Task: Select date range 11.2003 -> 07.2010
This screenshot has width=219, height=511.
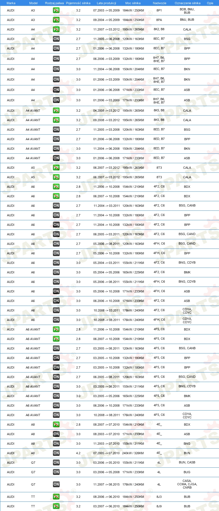Action: click(106, 444)
